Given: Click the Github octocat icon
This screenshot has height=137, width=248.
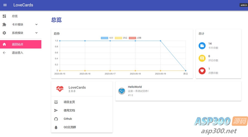Looking at the screenshot, I should tap(56, 119).
